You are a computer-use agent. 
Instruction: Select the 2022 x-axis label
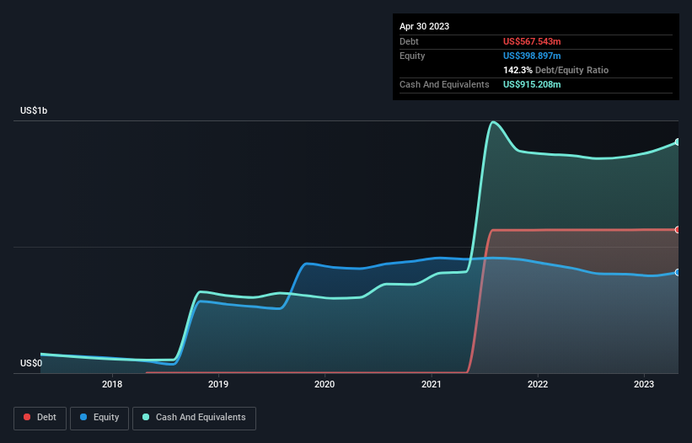[x=538, y=384]
